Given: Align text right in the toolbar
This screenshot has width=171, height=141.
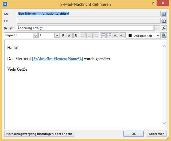Looking at the screenshot, I should pyautogui.click(x=96, y=35).
